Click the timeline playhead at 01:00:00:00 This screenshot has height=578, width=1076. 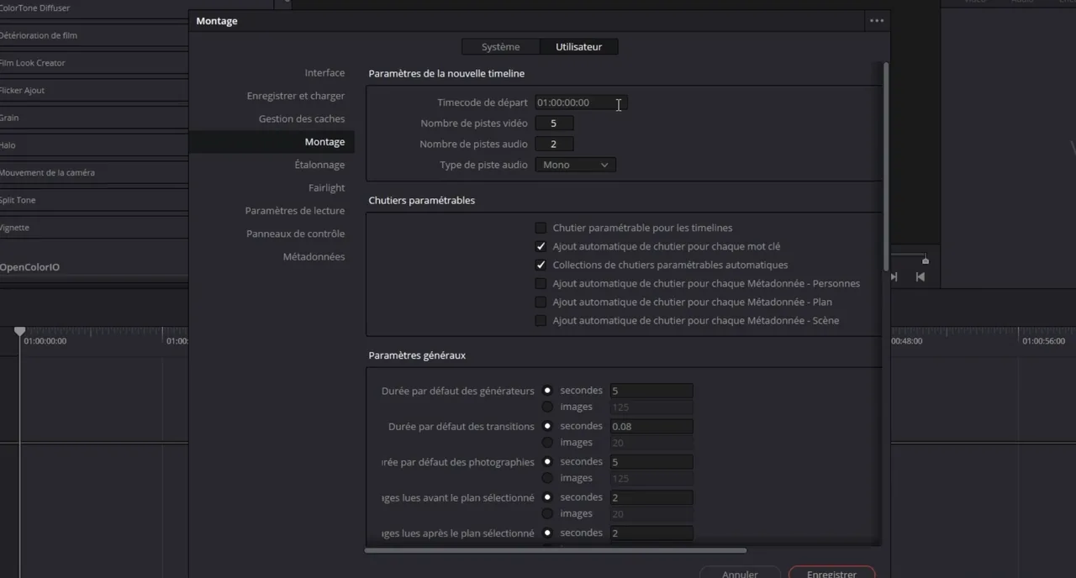(20, 332)
